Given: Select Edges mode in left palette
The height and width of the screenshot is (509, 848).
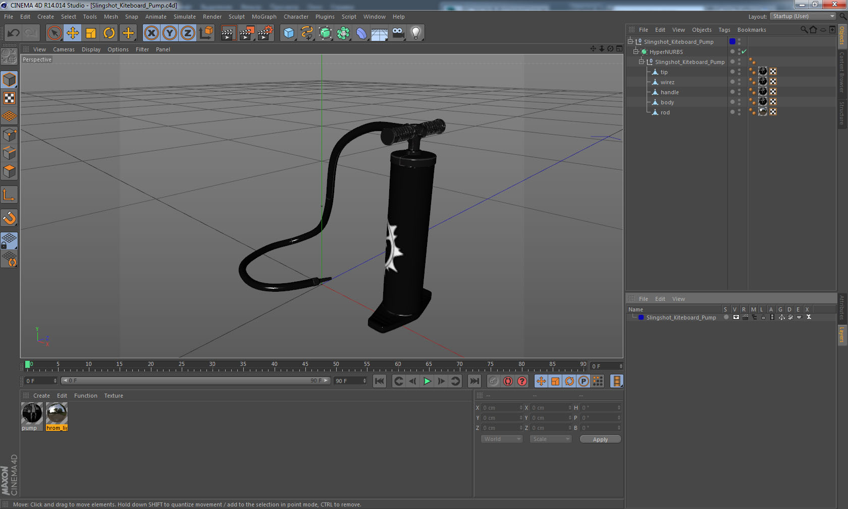Looking at the screenshot, I should pos(10,153).
